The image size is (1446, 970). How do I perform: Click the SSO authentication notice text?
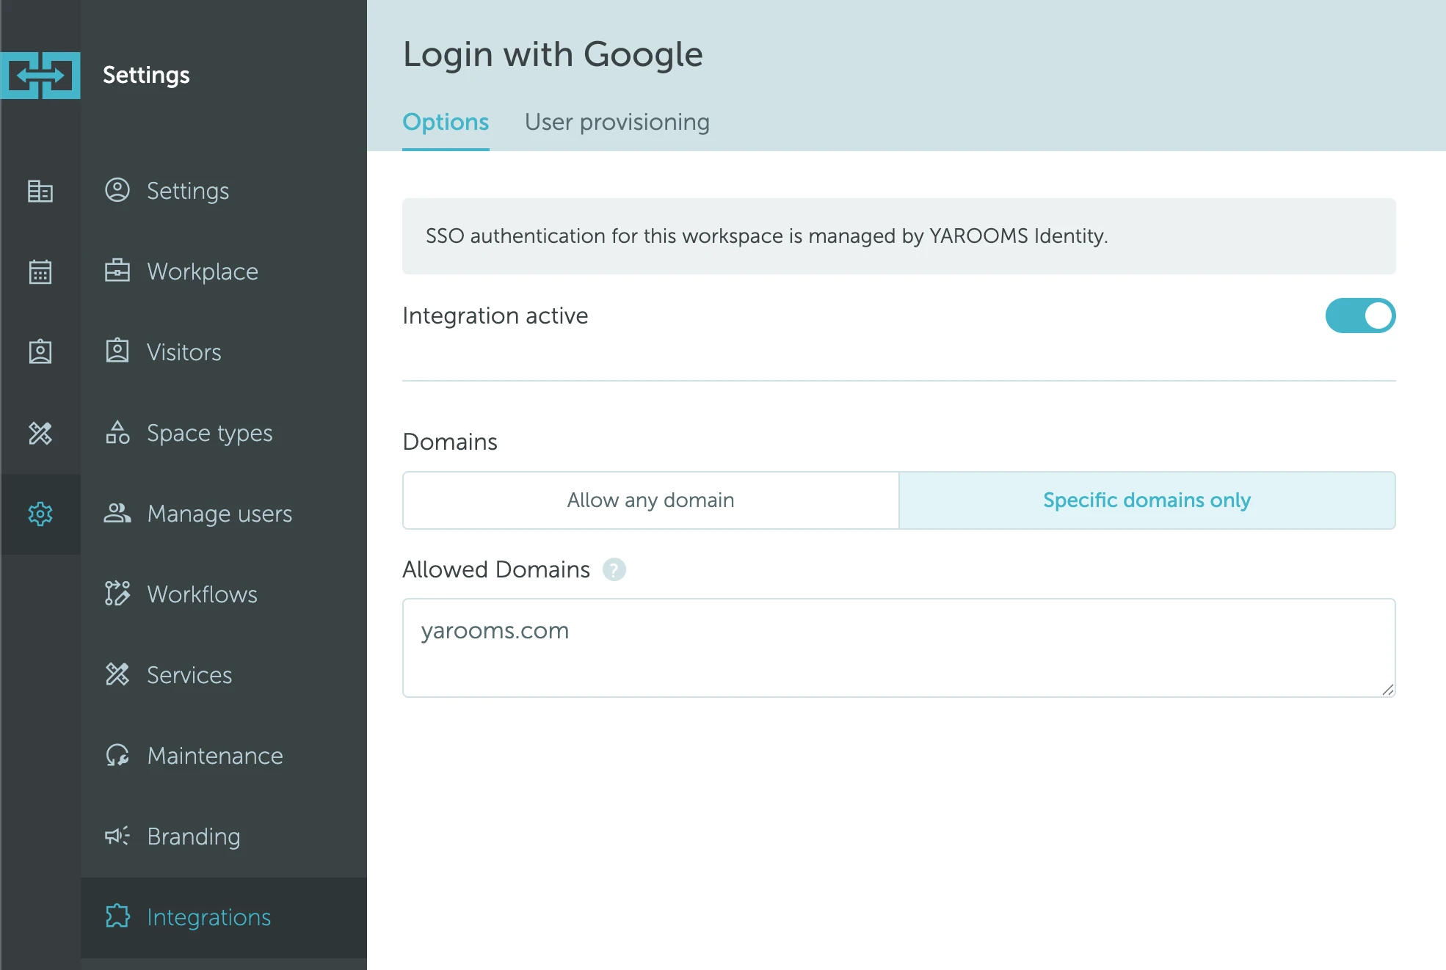tap(767, 236)
